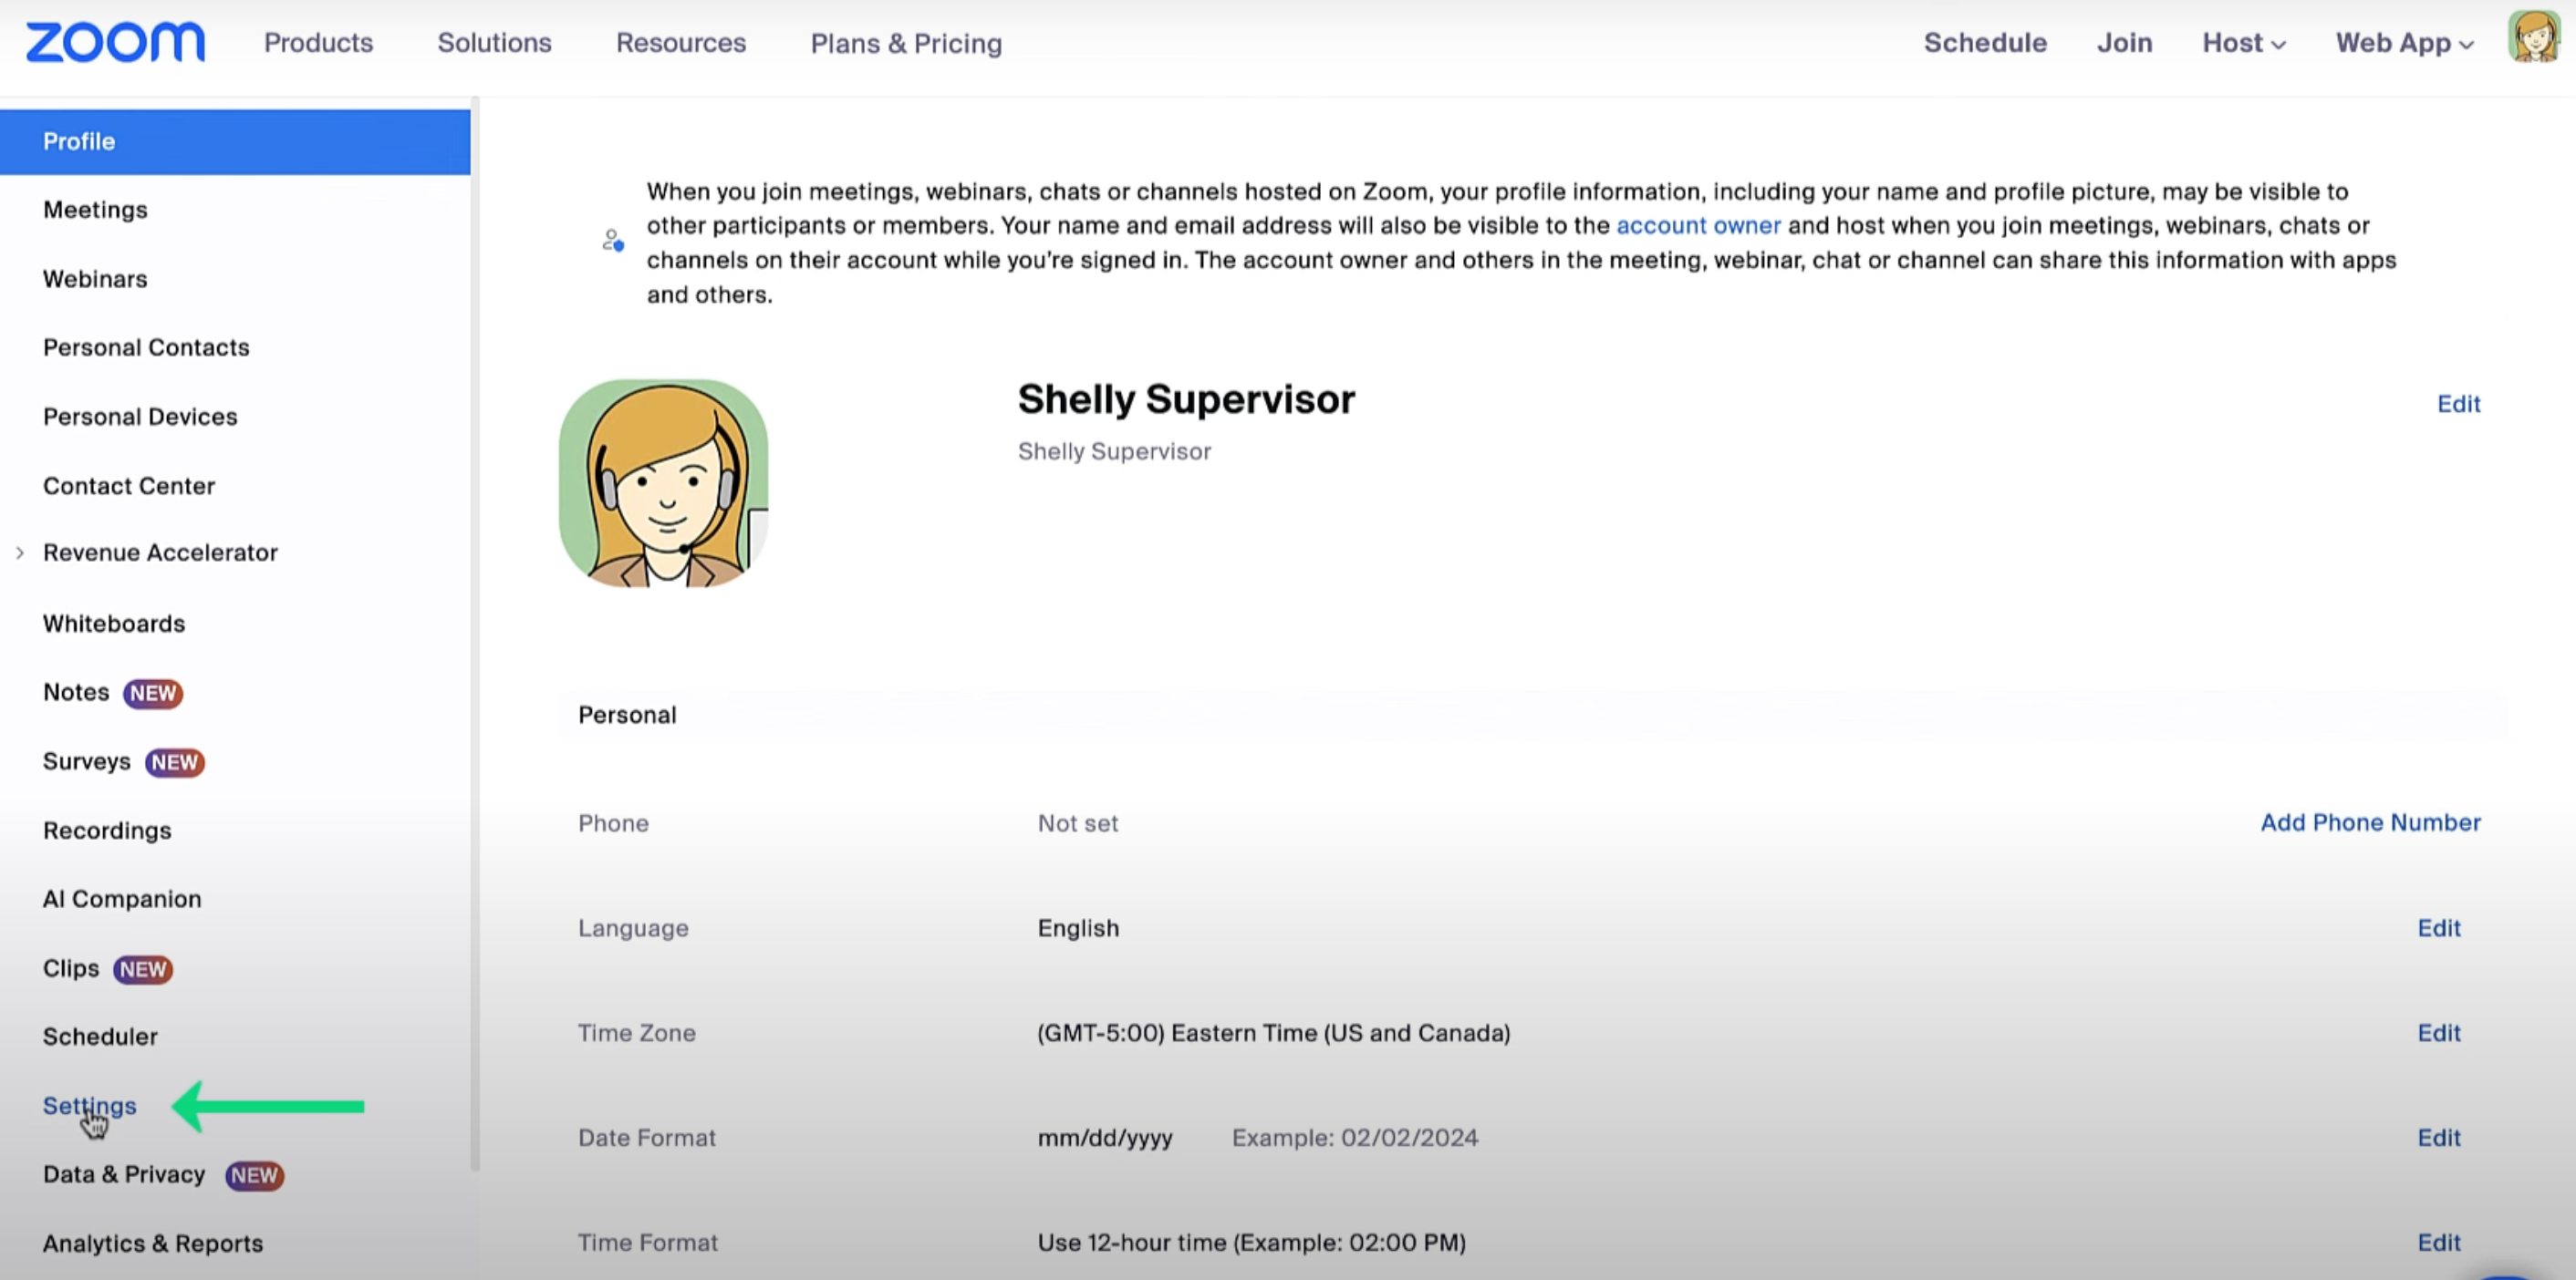Open Webinars in the sidebar

[x=95, y=279]
